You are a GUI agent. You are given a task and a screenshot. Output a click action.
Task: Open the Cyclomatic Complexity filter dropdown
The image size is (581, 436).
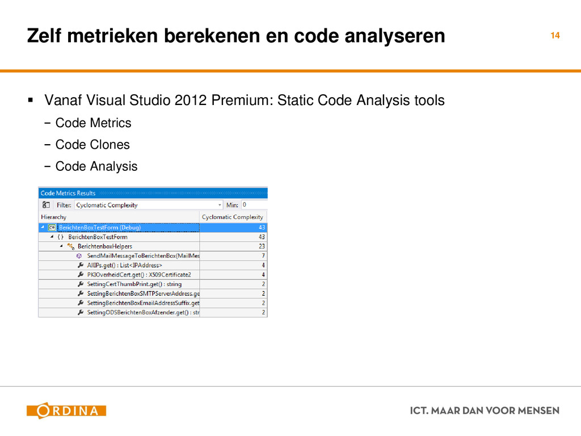pyautogui.click(x=220, y=204)
